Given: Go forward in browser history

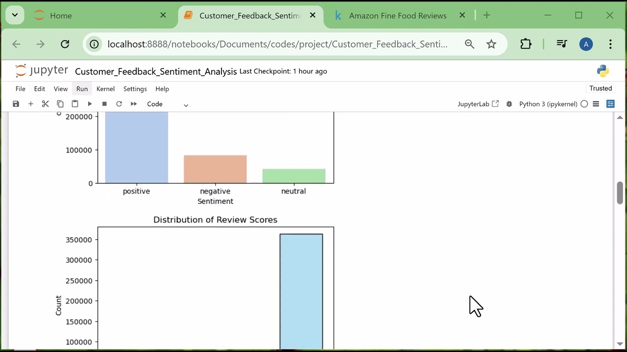Looking at the screenshot, I should [40, 44].
